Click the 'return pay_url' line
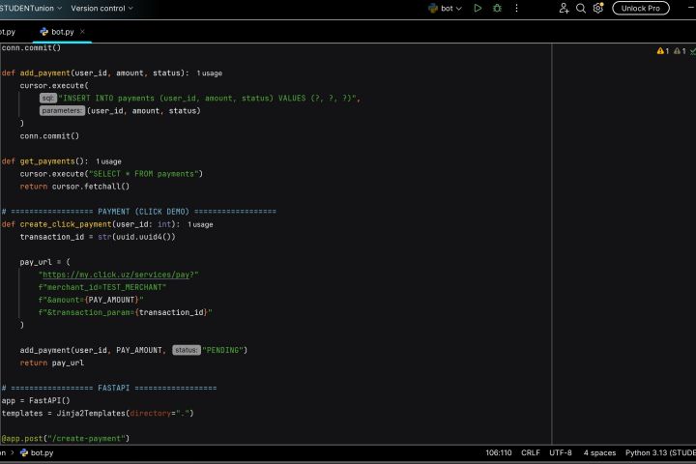The width and height of the screenshot is (696, 464). click(x=52, y=362)
